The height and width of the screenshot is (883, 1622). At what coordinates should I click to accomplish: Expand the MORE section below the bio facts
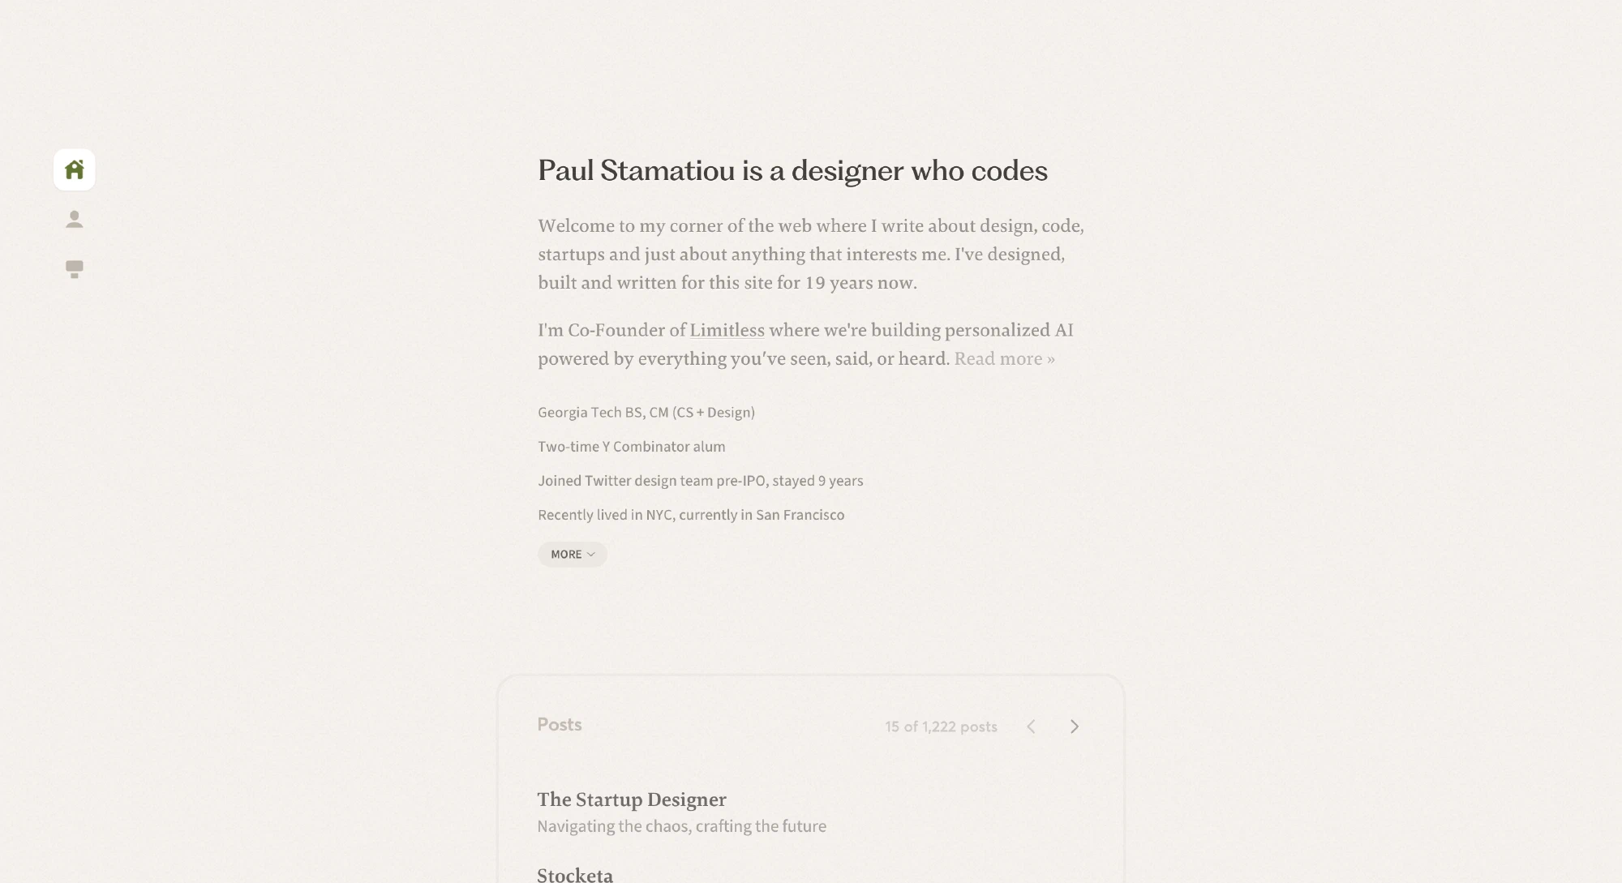572,554
